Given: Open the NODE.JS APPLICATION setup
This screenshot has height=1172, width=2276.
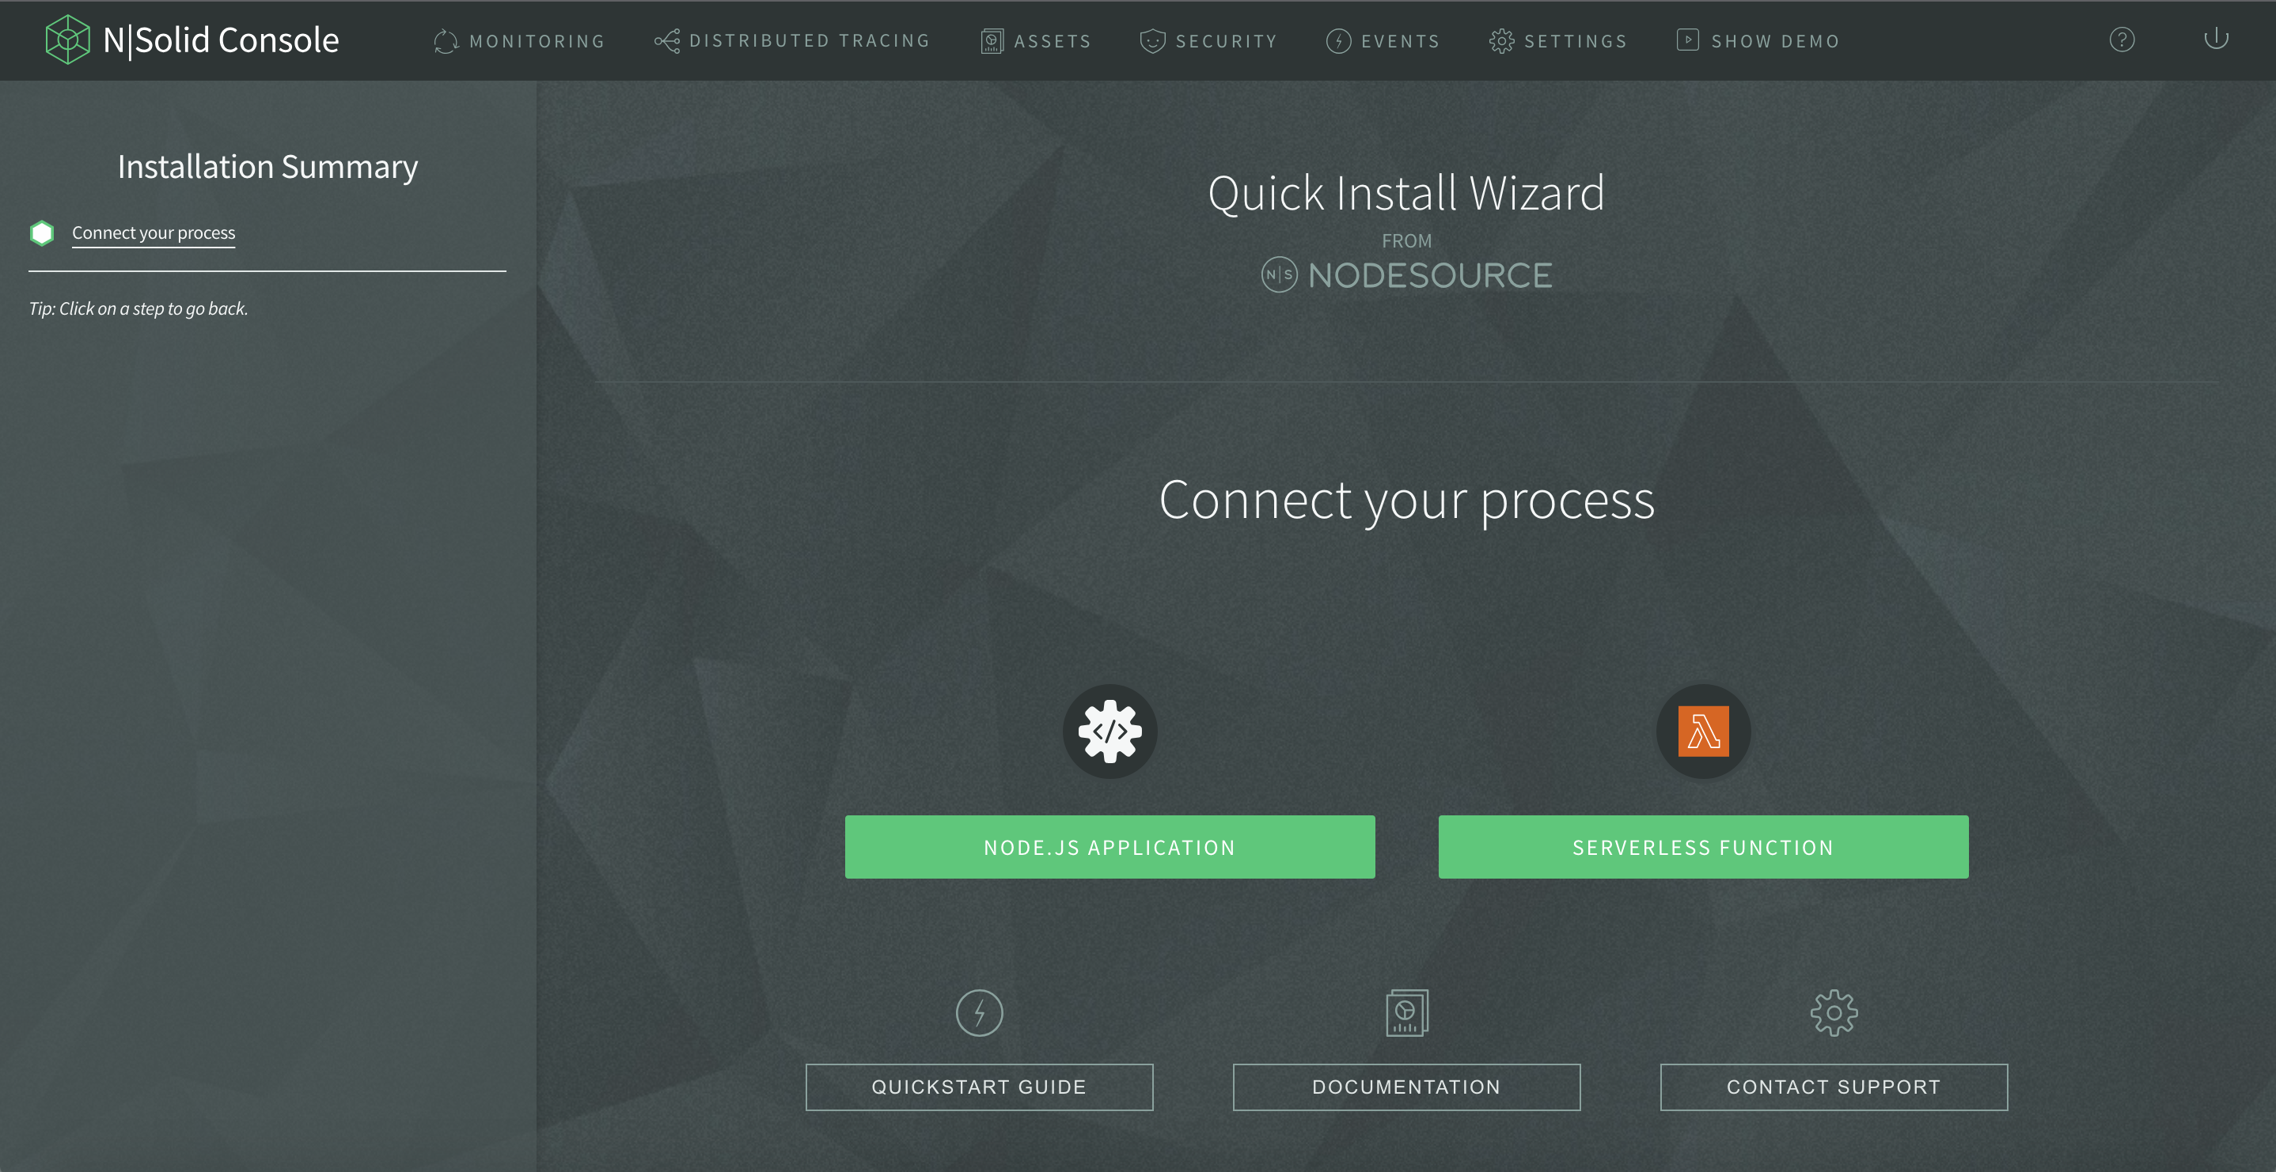Looking at the screenshot, I should pyautogui.click(x=1110, y=846).
